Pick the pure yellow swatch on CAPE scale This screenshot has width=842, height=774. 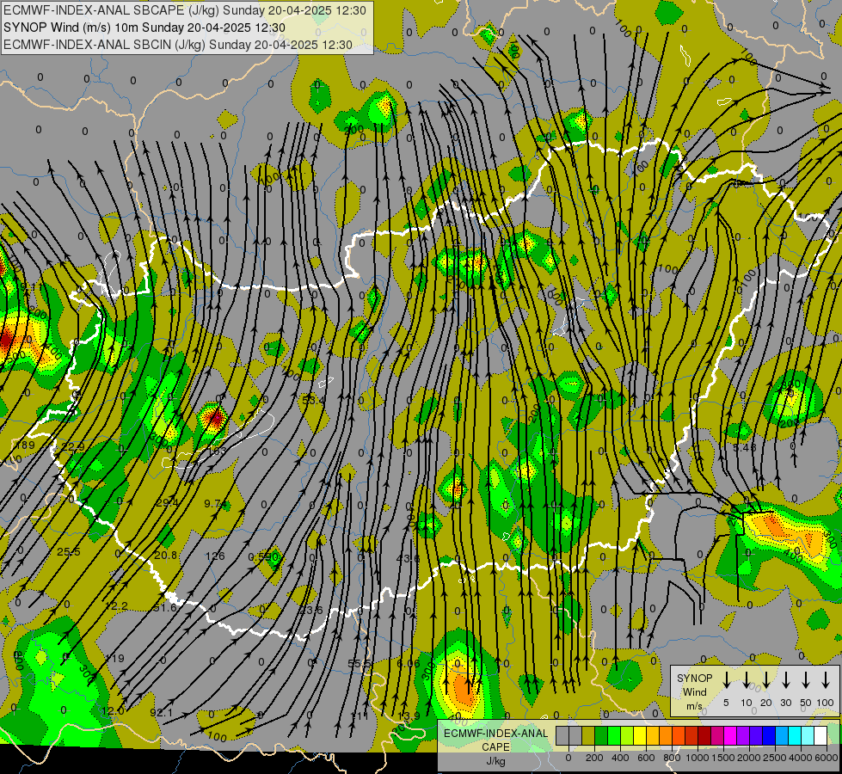pyautogui.click(x=640, y=735)
